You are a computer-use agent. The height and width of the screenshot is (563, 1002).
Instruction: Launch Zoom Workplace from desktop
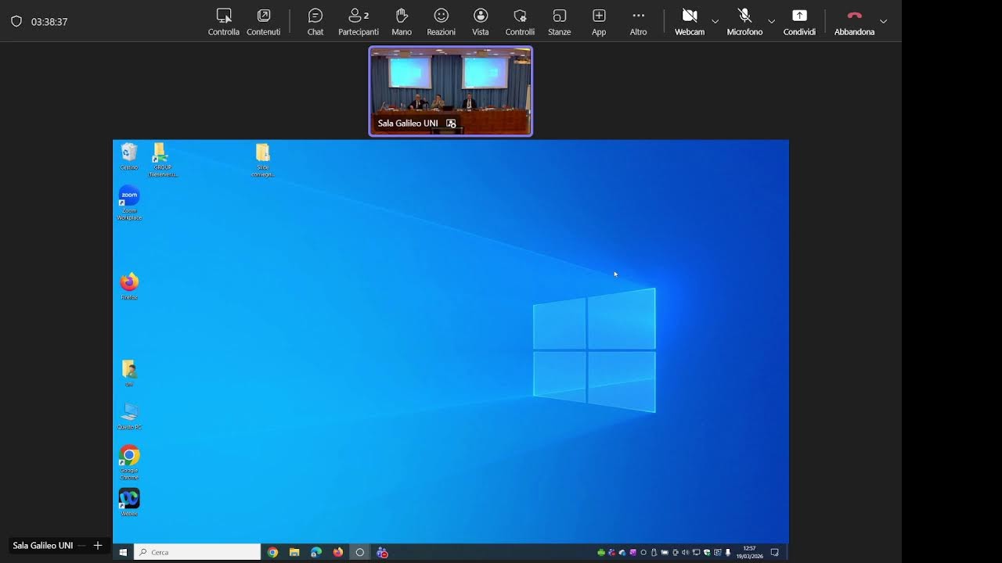129,203
